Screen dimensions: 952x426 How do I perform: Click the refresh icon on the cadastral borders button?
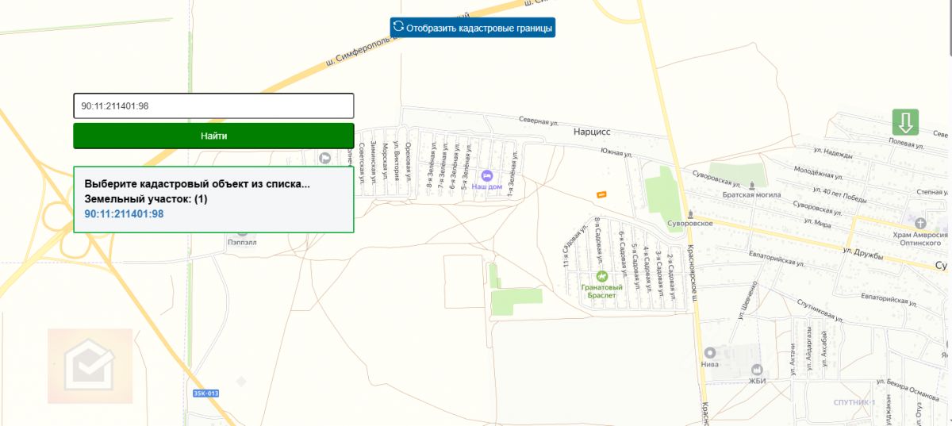click(x=399, y=27)
